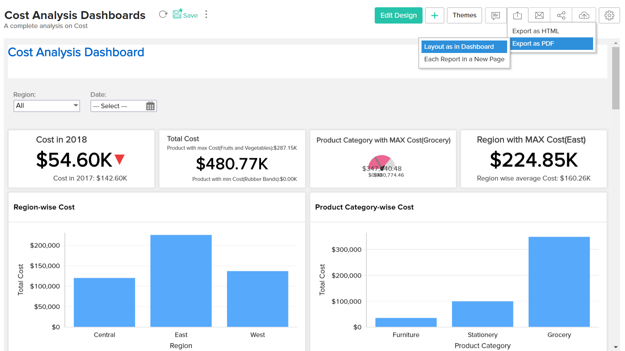
Task: Click the share icon
Action: 561,16
